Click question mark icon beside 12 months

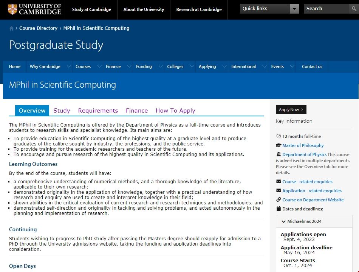pos(279,136)
